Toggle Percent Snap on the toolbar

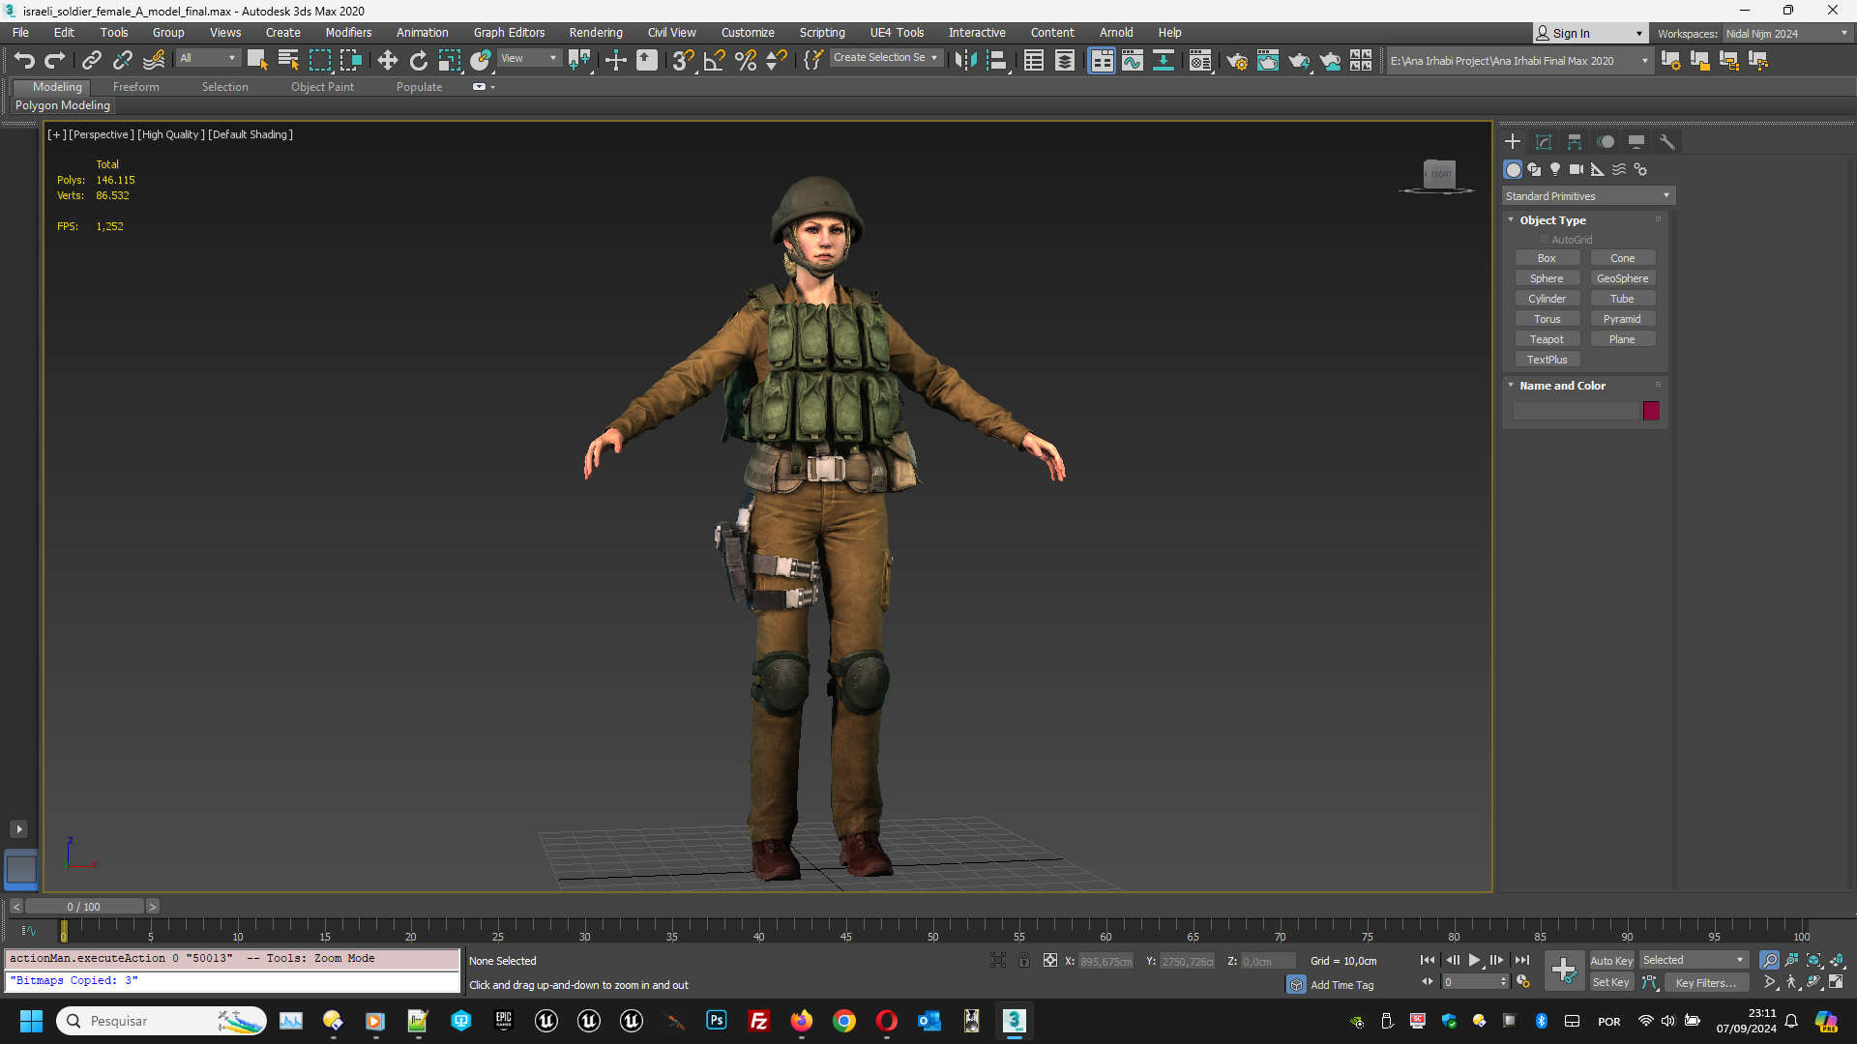click(x=745, y=60)
